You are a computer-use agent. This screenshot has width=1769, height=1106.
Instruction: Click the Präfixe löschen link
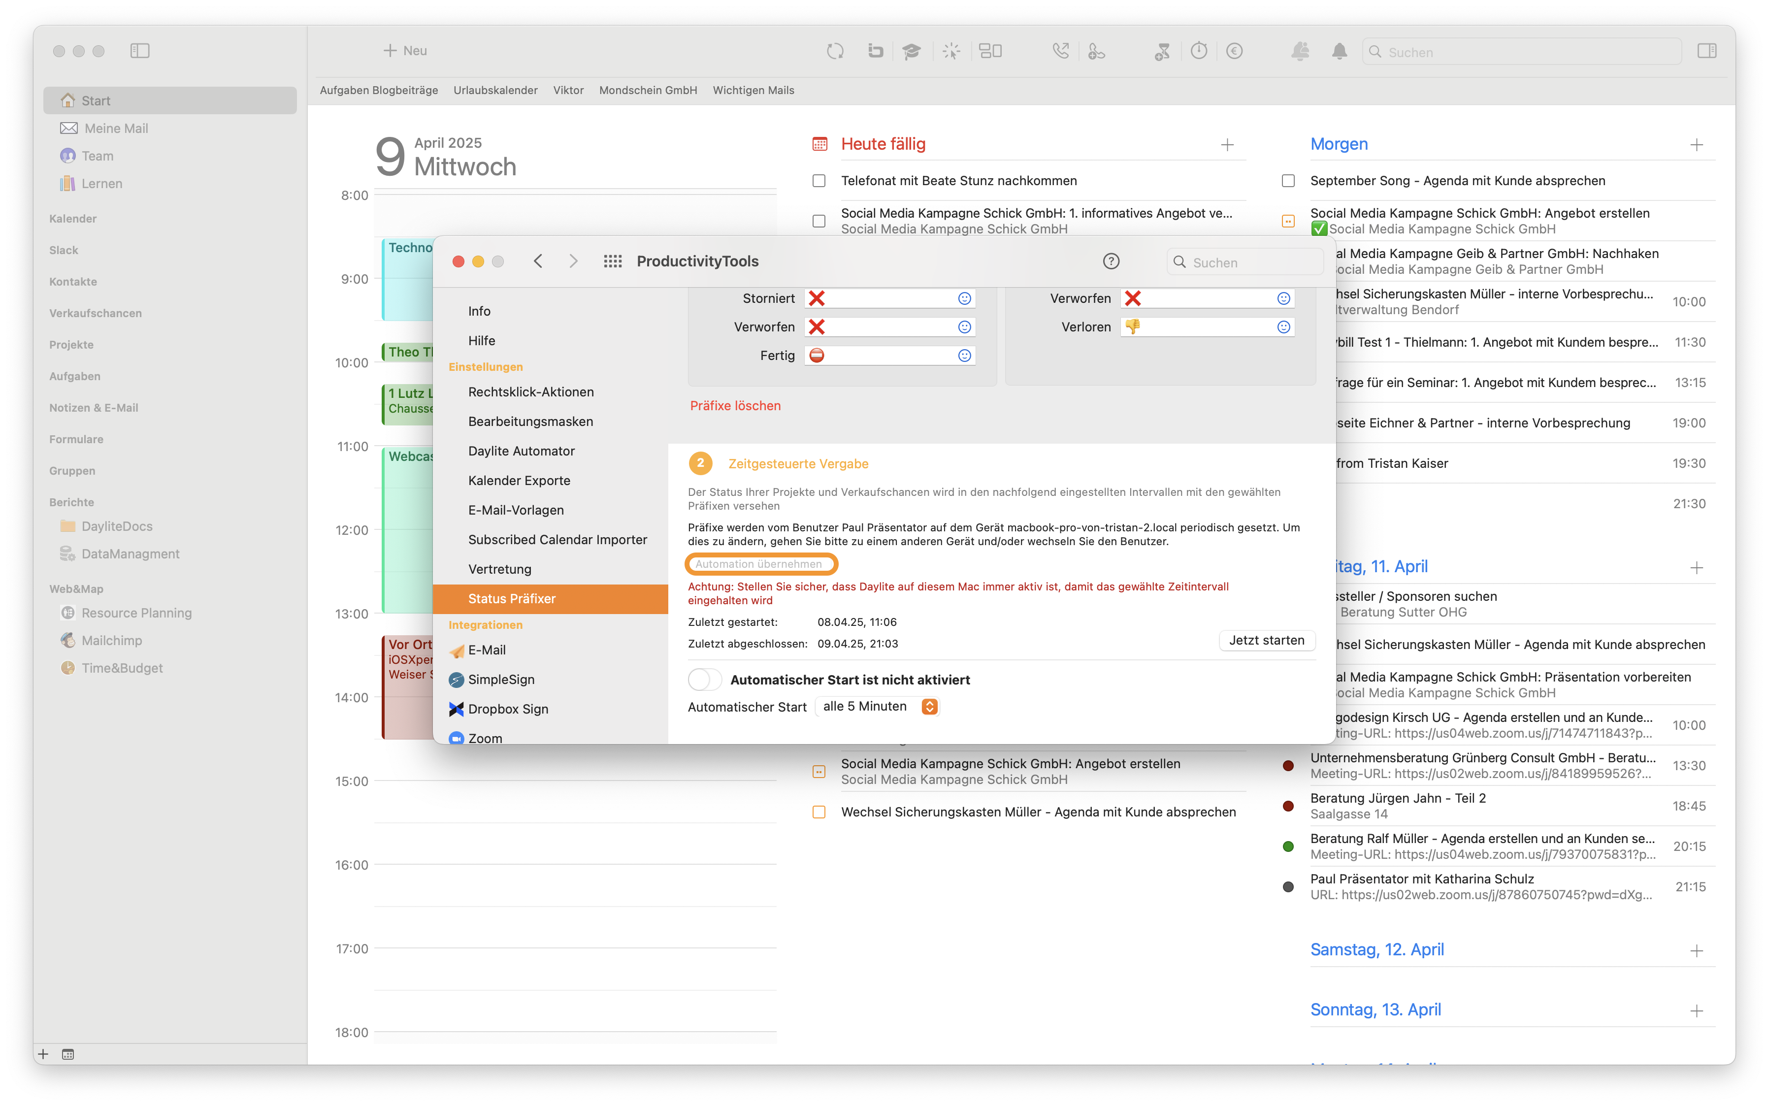coord(735,405)
